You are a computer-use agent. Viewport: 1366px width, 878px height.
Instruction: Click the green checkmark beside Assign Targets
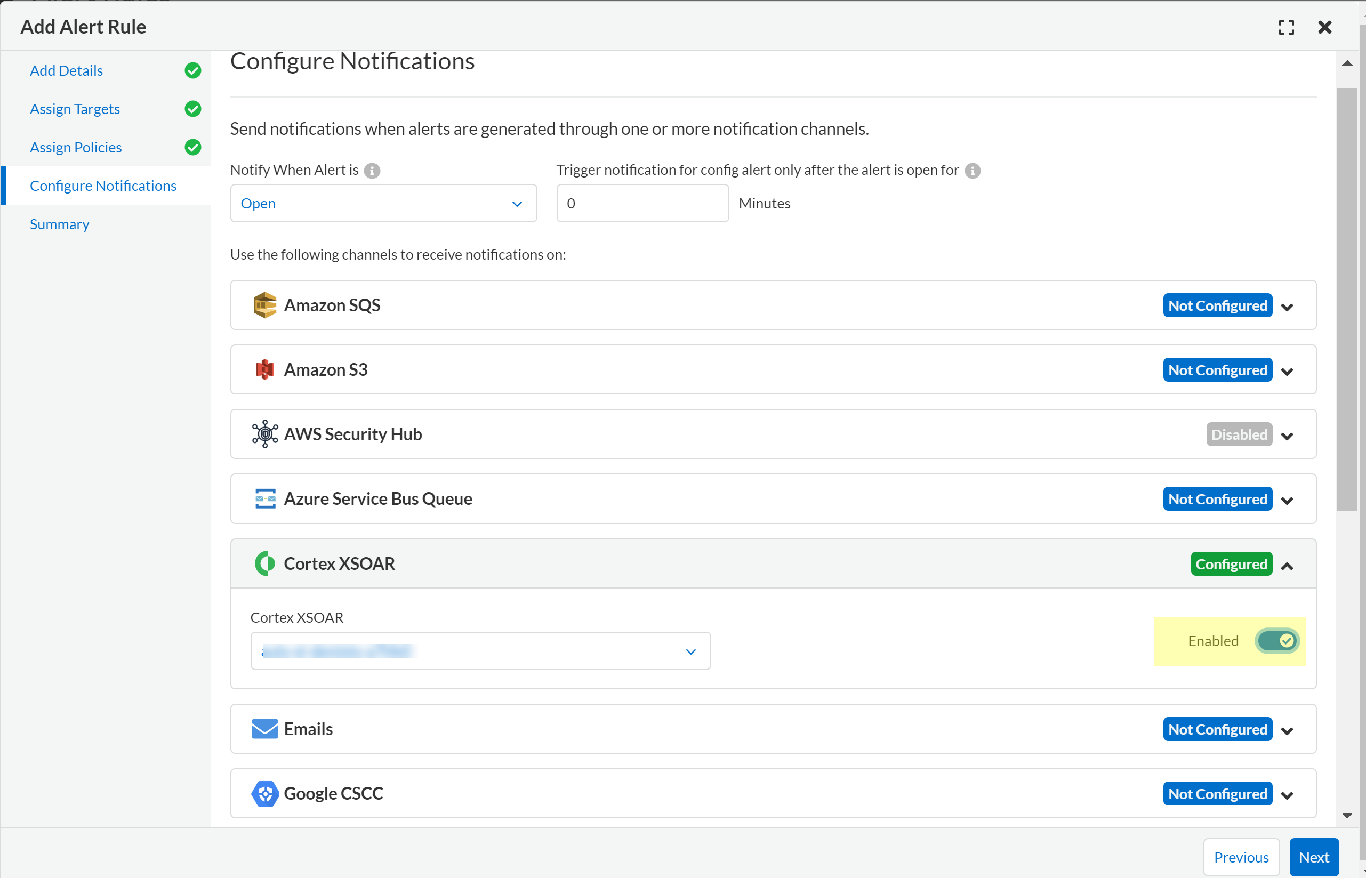point(192,109)
